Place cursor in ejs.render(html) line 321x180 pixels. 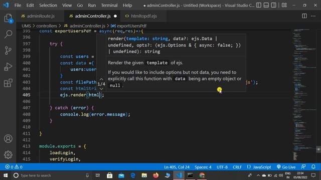[82, 95]
